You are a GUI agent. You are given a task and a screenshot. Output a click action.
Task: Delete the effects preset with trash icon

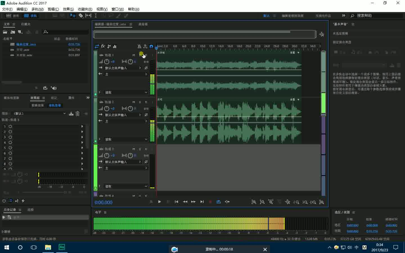point(78,114)
